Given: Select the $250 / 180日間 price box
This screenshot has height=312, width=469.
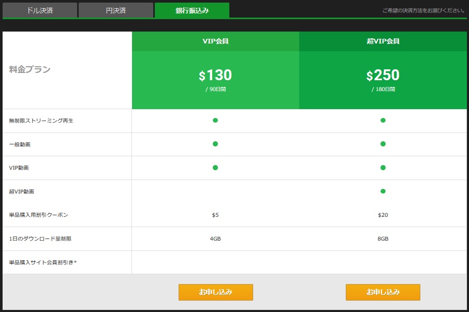Looking at the screenshot, I should [383, 80].
